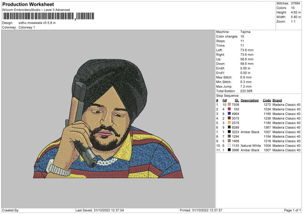
Task: Select thread code 1166
Action: tap(267, 114)
